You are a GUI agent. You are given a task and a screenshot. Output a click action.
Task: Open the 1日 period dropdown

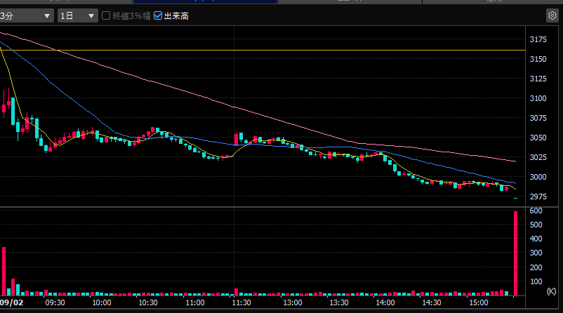coord(77,16)
